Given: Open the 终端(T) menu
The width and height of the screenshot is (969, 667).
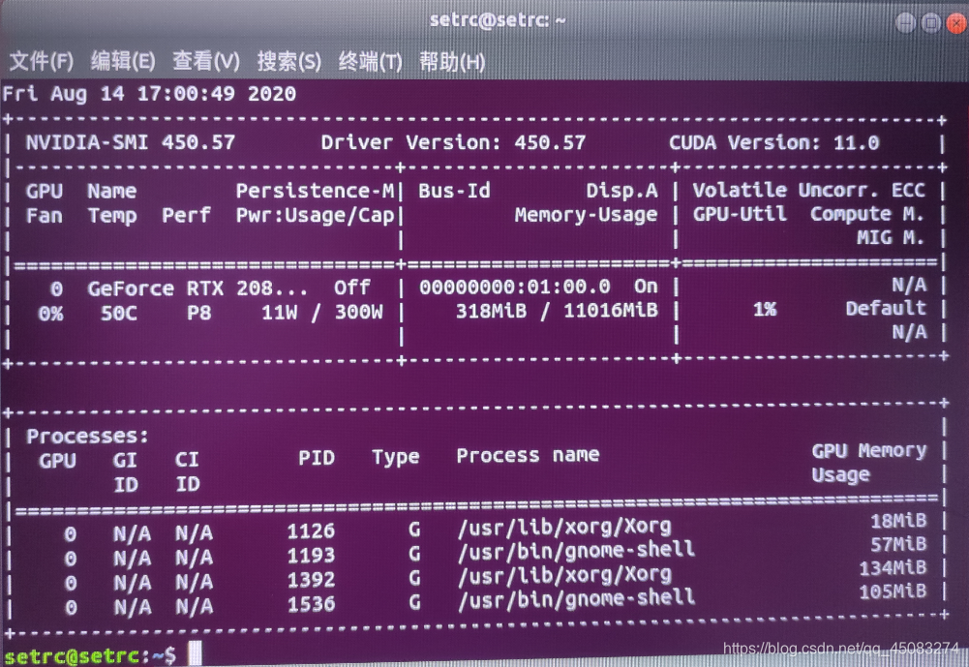Looking at the screenshot, I should [370, 61].
